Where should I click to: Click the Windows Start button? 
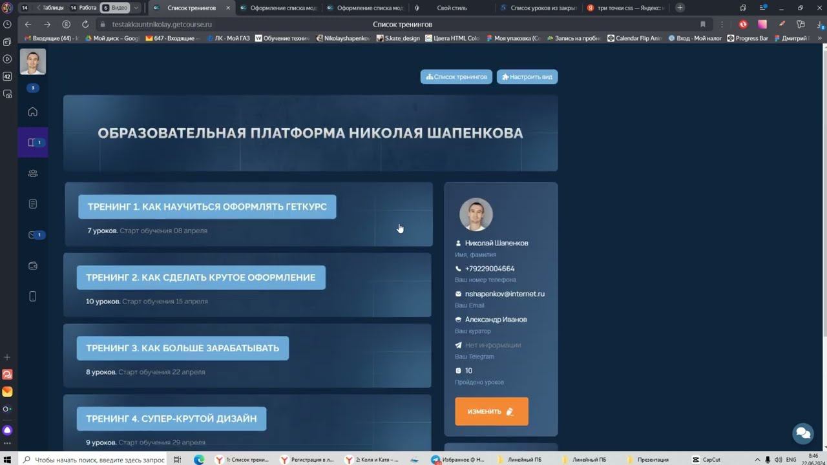[x=8, y=460]
